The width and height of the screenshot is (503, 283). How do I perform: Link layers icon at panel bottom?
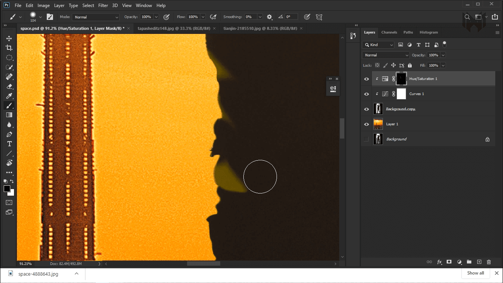(x=429, y=262)
